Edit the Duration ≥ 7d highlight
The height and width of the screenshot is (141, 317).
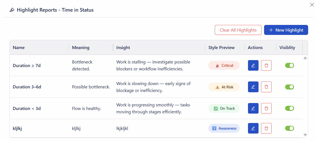(x=253, y=65)
